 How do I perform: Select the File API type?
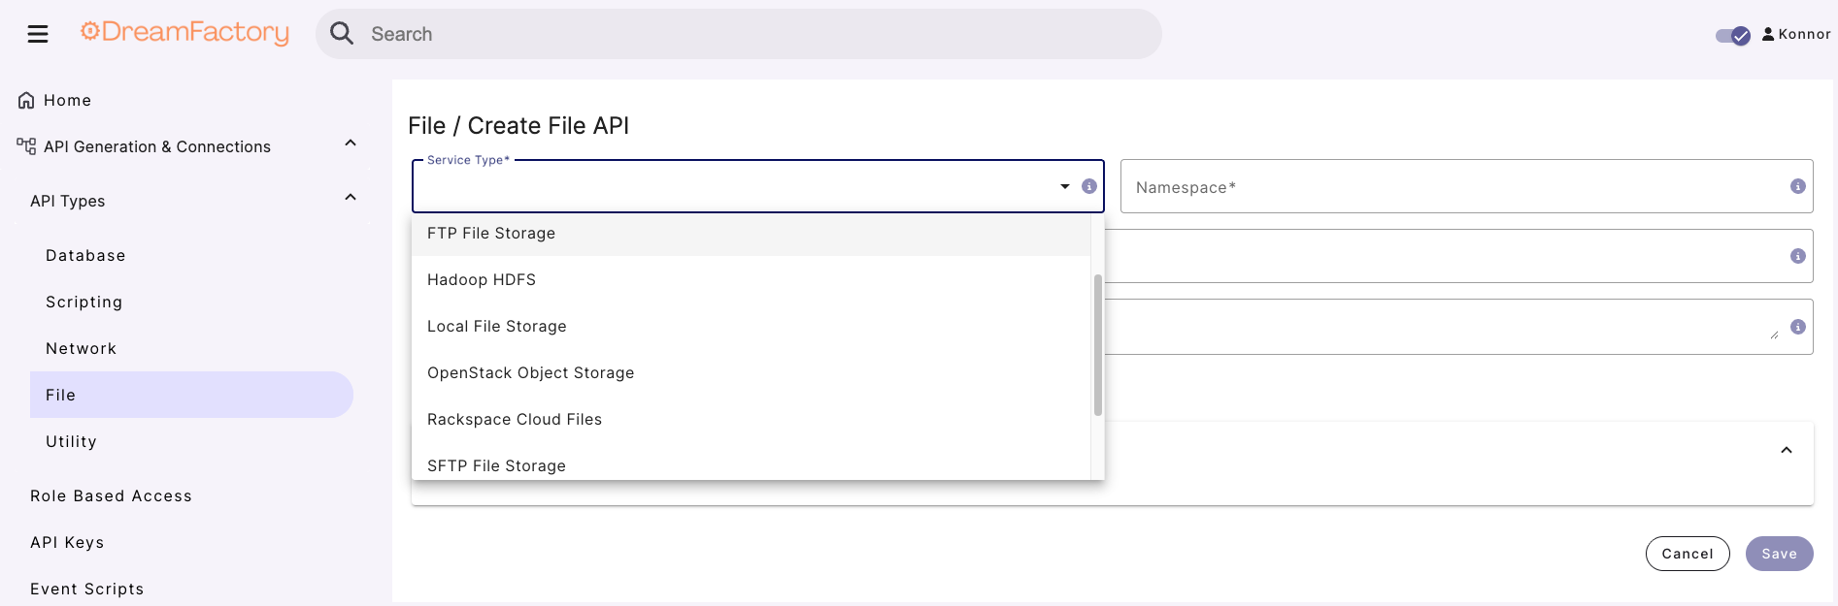(x=191, y=395)
